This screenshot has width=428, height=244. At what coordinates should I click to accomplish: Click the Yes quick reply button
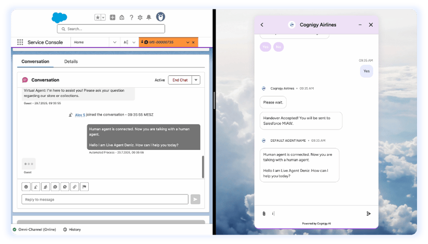point(265,47)
